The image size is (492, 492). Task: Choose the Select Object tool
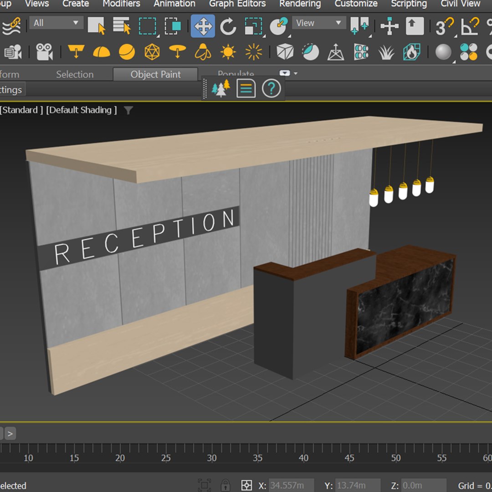click(96, 26)
